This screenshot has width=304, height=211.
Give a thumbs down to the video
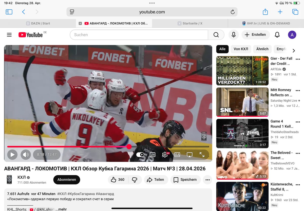[134, 180]
